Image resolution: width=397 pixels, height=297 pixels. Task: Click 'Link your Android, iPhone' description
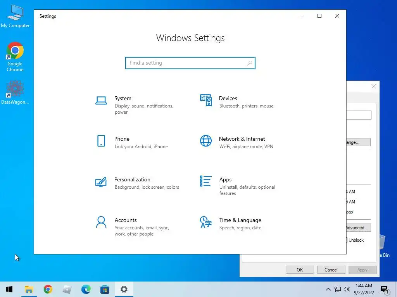click(141, 147)
